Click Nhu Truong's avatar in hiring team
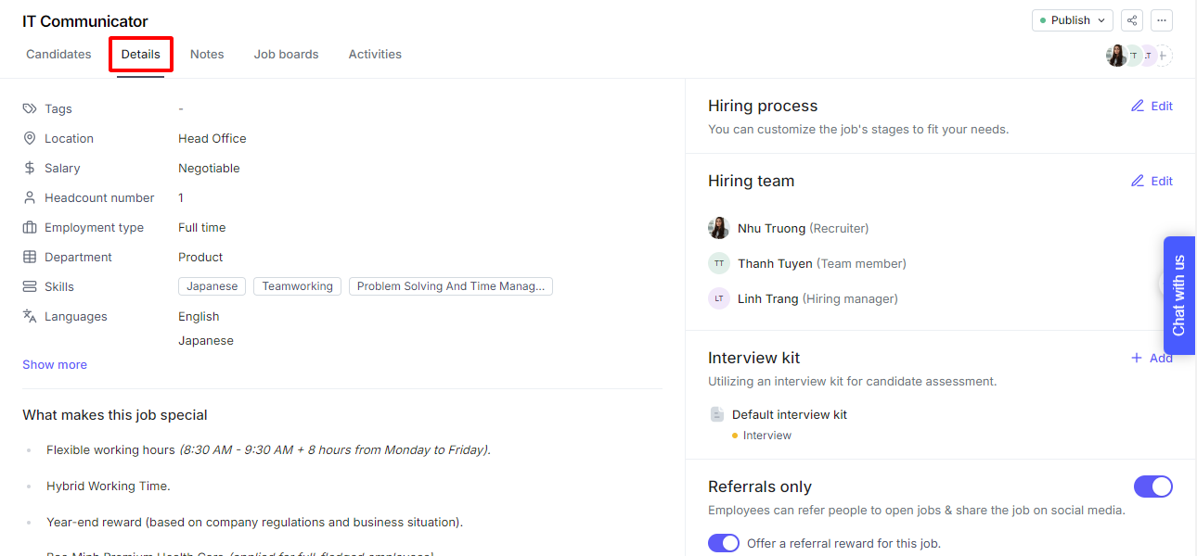 (718, 228)
